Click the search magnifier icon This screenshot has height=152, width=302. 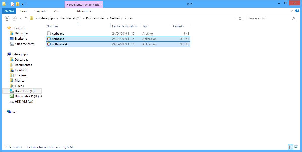click(x=293, y=18)
